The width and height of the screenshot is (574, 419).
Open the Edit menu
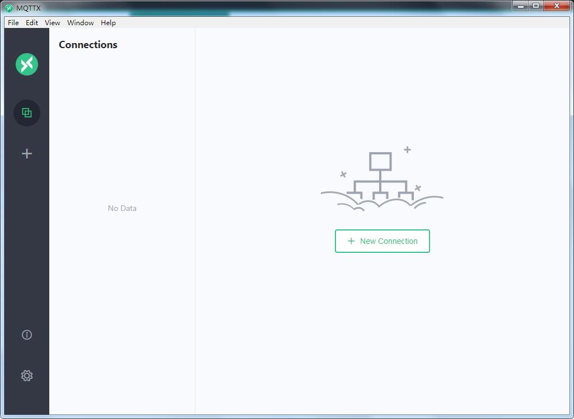32,23
